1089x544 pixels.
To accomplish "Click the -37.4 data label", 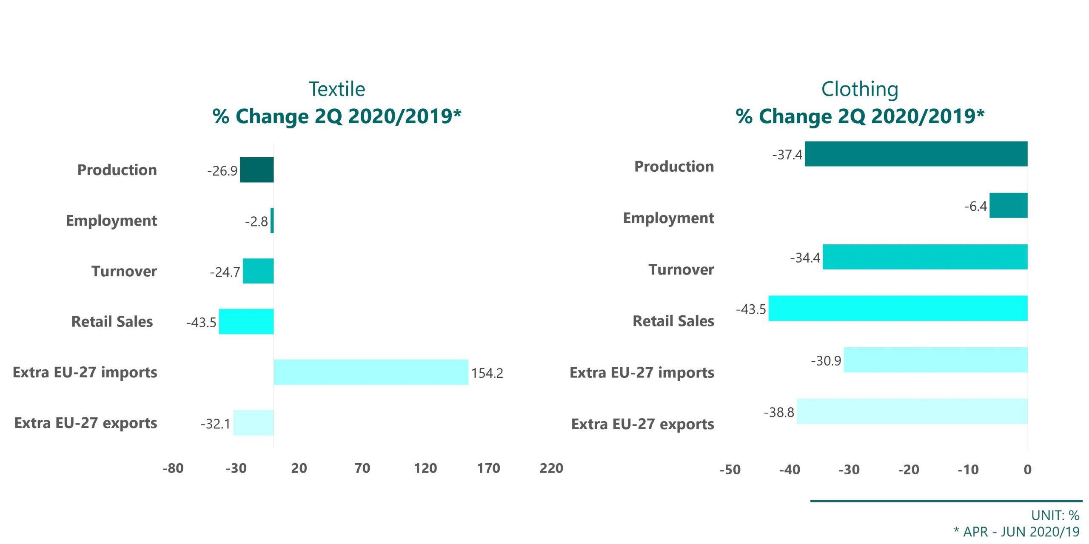I will pos(787,155).
